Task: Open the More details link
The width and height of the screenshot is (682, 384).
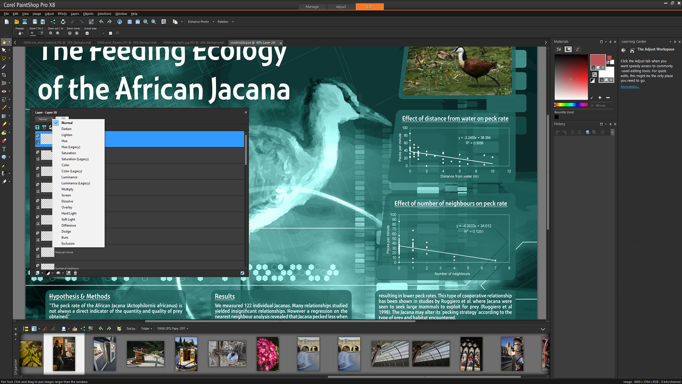Action: click(x=629, y=87)
